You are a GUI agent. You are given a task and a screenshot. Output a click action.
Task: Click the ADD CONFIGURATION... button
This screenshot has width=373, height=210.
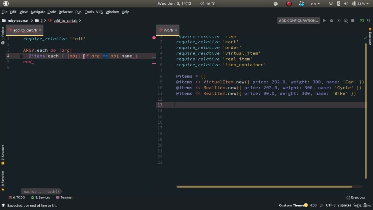coord(298,21)
